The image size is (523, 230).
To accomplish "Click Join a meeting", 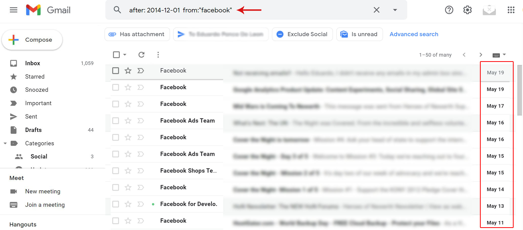I will click(45, 205).
